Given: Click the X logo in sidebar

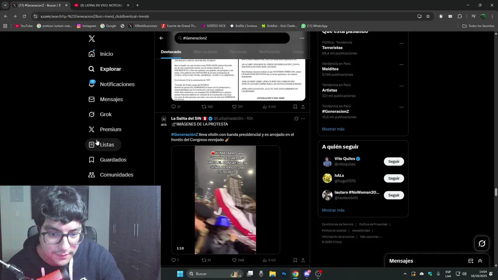Looking at the screenshot, I should 91,38.
